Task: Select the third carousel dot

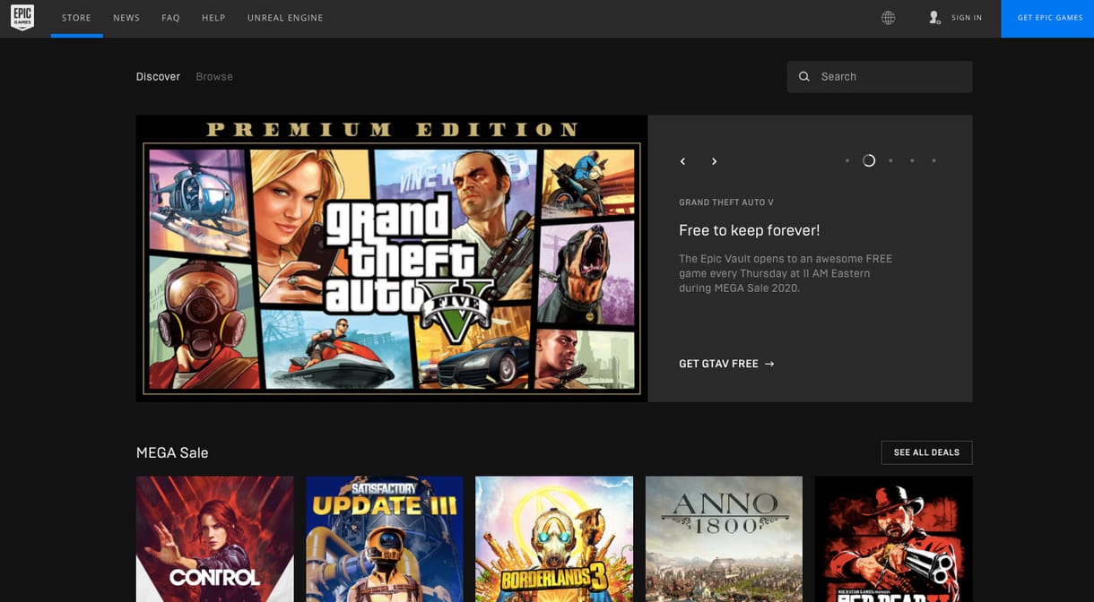Action: click(x=890, y=161)
